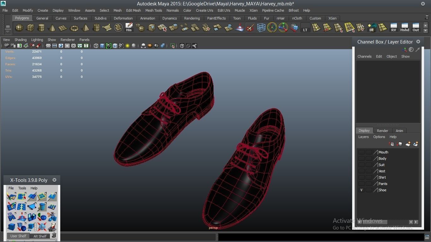The width and height of the screenshot is (431, 242).
Task: Open the Channels menu in Channel Box
Action: coord(364,56)
